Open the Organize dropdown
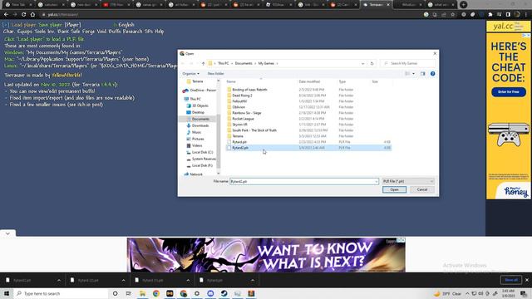Viewport: 532px width, 299px height. click(190, 74)
